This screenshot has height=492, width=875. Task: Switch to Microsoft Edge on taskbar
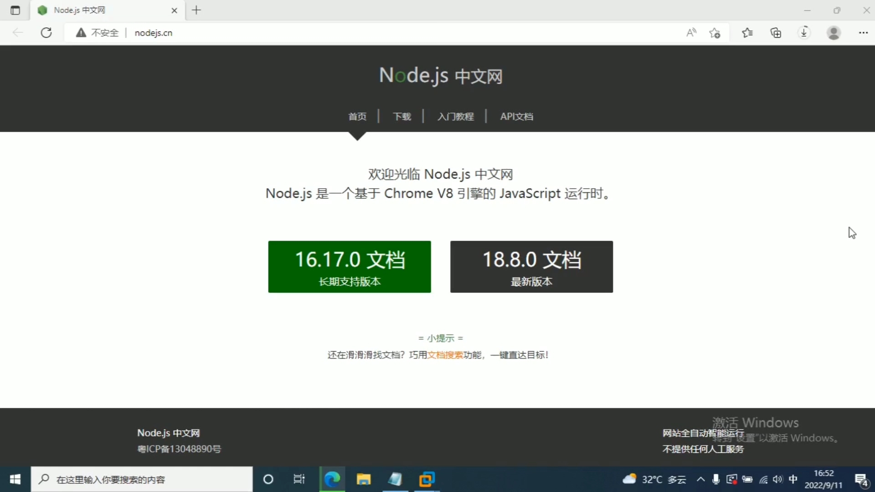coord(332,479)
